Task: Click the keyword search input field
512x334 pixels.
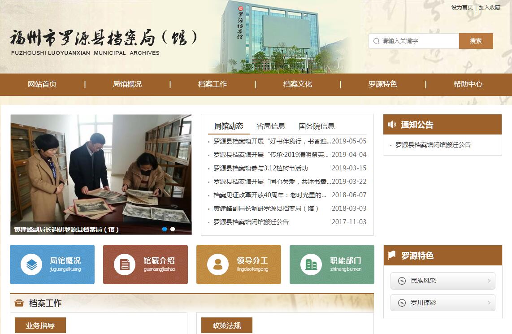Action: coord(417,41)
